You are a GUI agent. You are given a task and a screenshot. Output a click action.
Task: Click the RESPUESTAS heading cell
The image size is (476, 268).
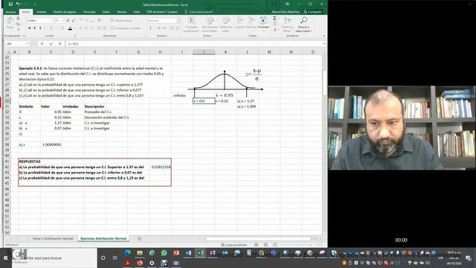[x=29, y=162]
